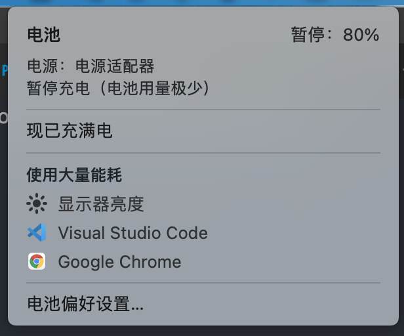
Task: Click the separator line above 电池偏好设置
Action: (203, 283)
